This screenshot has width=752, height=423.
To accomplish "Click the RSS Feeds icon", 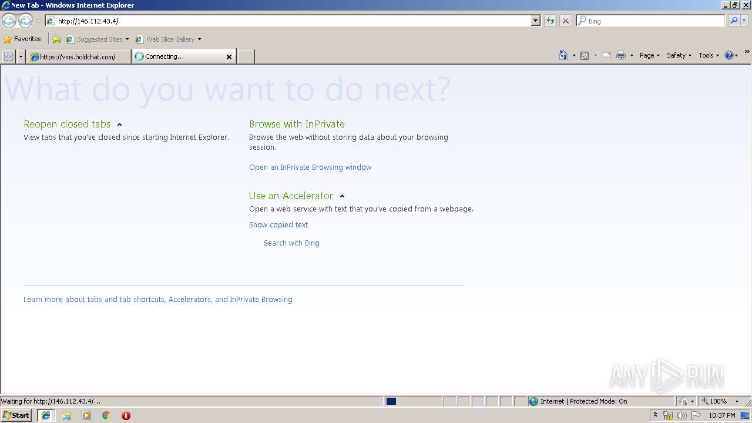I will 585,56.
